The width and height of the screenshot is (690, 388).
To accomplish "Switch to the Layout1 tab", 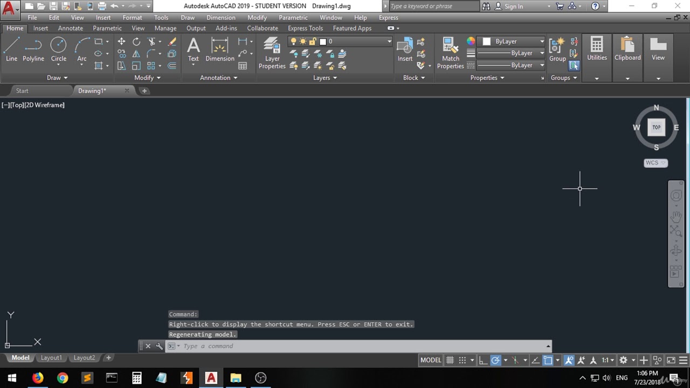I will (52, 358).
